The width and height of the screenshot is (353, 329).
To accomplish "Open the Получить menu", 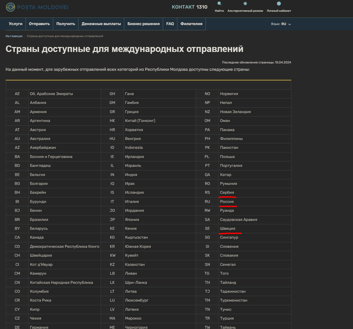I will point(66,24).
